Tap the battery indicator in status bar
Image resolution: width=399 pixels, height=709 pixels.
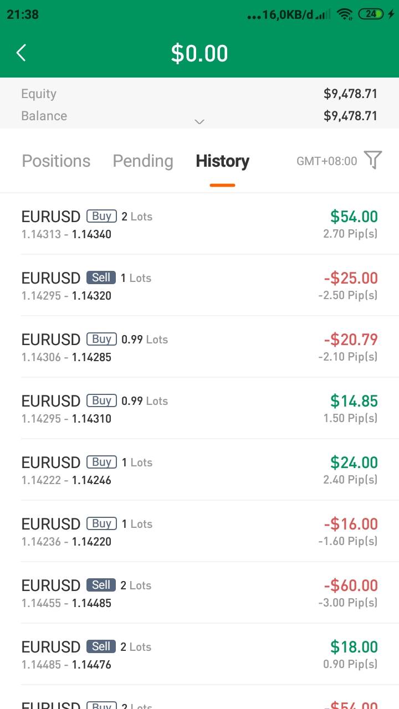tap(371, 15)
